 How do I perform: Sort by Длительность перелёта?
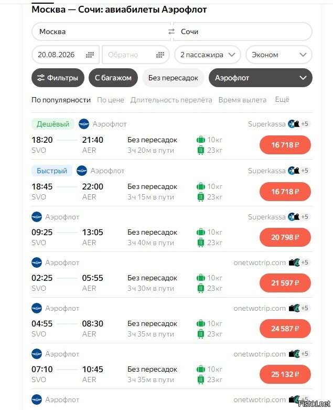171,100
